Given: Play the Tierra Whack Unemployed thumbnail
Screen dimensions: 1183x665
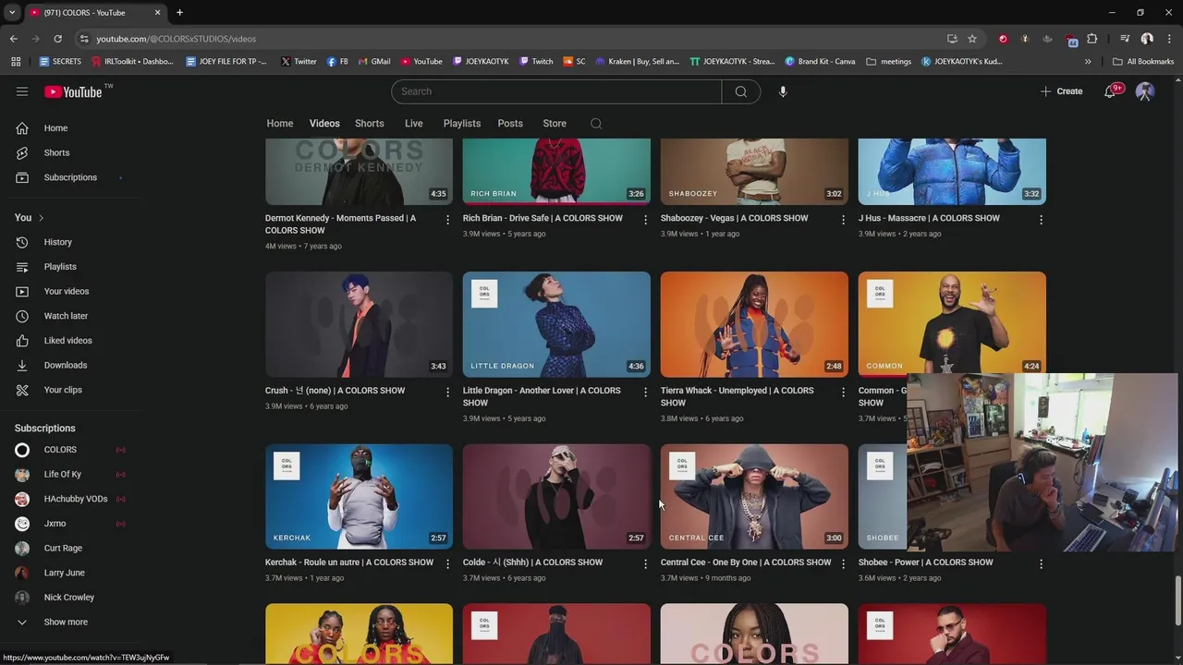Looking at the screenshot, I should [x=754, y=324].
